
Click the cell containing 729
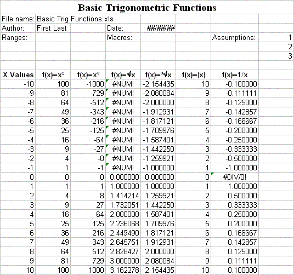coord(88,261)
